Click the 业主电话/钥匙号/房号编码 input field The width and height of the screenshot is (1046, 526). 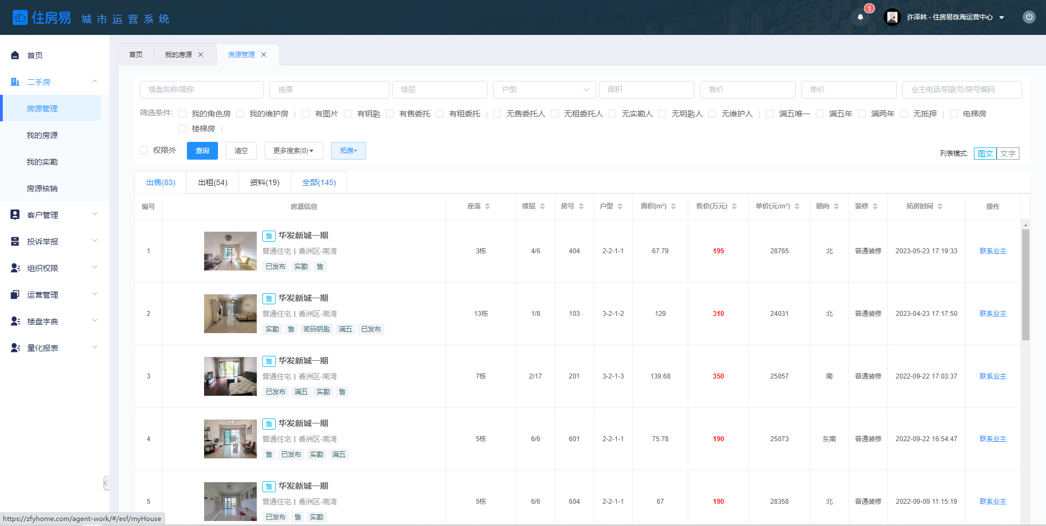pos(962,90)
